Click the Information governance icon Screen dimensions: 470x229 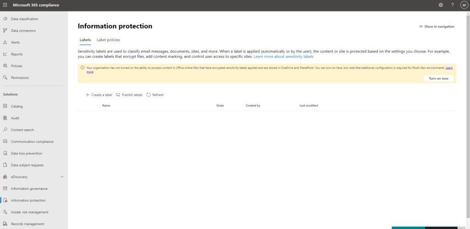[5, 189]
